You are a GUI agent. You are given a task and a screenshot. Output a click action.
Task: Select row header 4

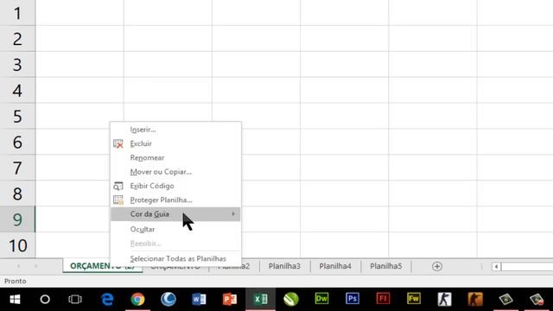point(17,90)
